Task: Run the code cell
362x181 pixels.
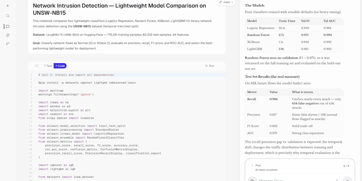Action: pyautogui.click(x=210, y=66)
